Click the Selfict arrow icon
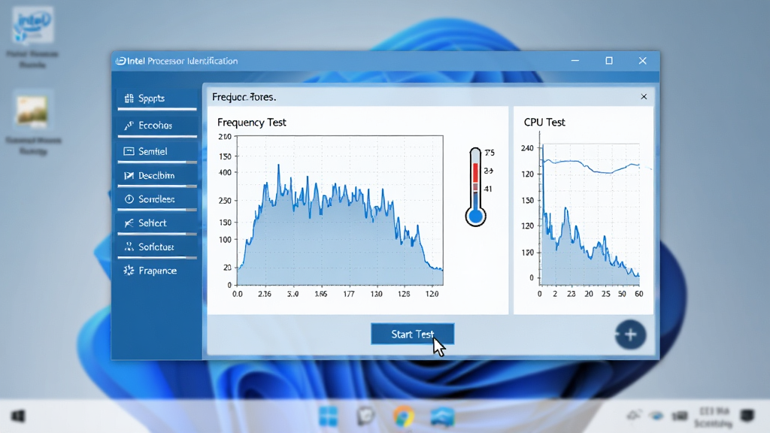Viewport: 770px width, 433px height. click(129, 223)
